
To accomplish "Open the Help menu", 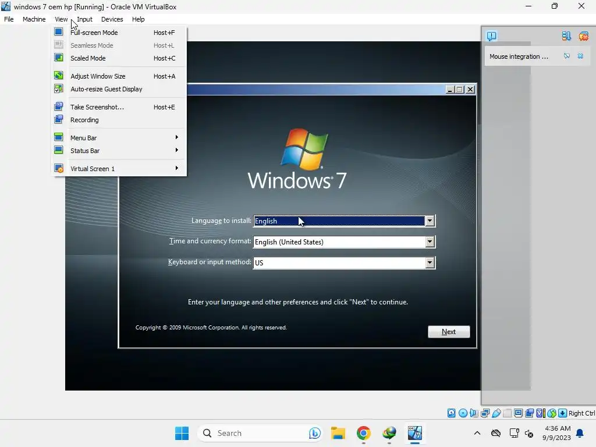I will [139, 19].
